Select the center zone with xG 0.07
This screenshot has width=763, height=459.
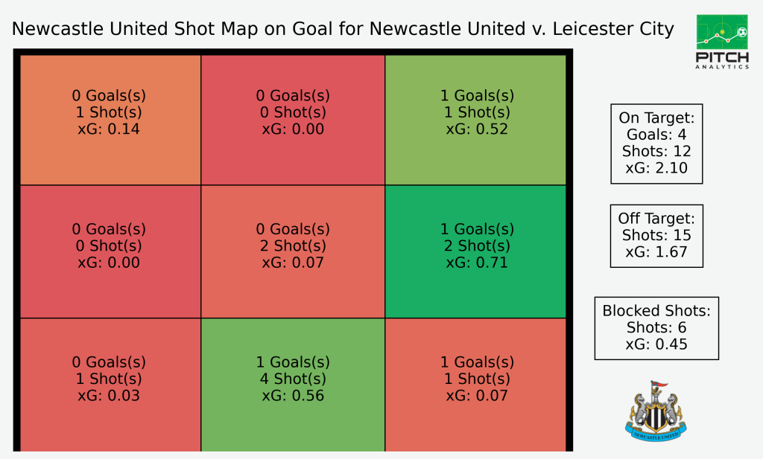point(293,251)
